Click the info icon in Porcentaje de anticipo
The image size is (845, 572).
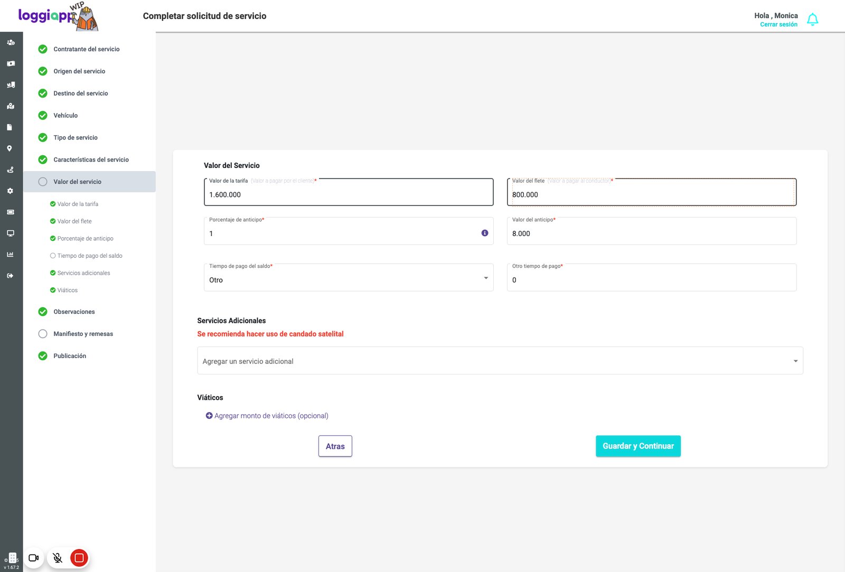pos(485,233)
